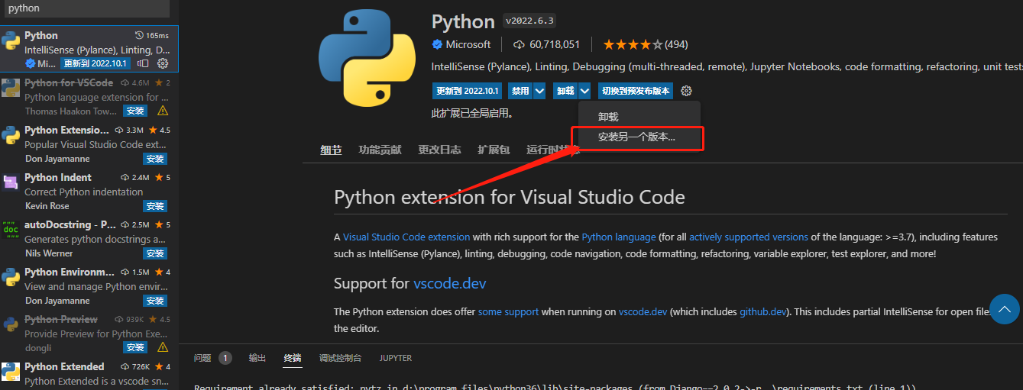This screenshot has height=390, width=1023.
Task: Click the install count cloud icon
Action: 520,44
